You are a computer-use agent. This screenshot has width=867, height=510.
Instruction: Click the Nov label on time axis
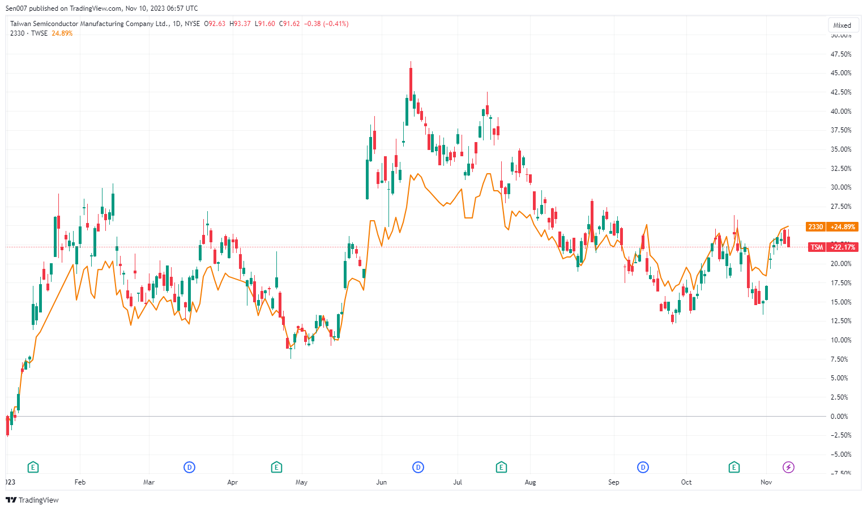click(766, 482)
